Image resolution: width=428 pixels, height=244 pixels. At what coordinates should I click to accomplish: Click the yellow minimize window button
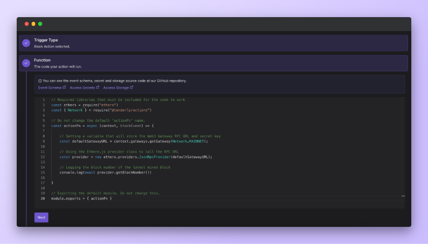click(33, 24)
